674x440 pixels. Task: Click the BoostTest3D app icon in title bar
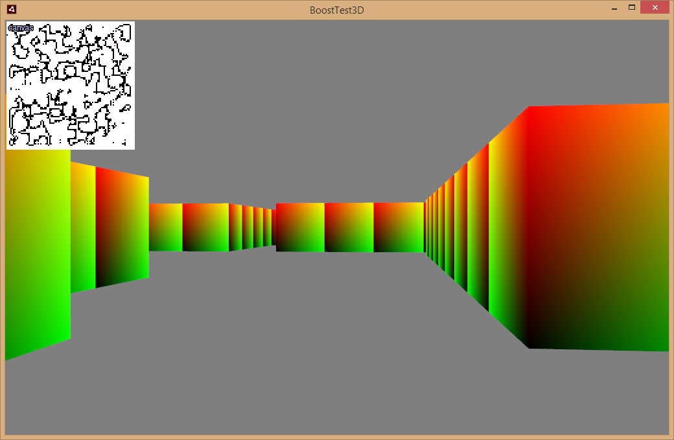(12, 9)
